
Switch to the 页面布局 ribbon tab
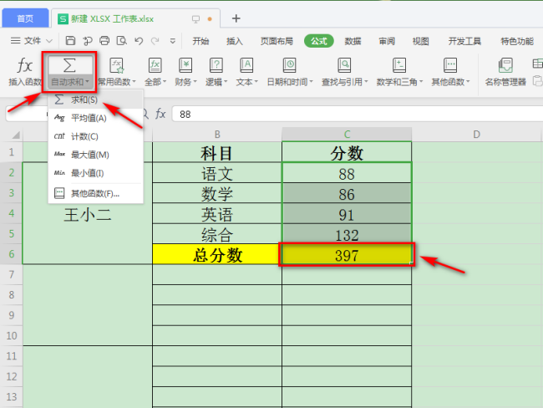[x=277, y=41]
